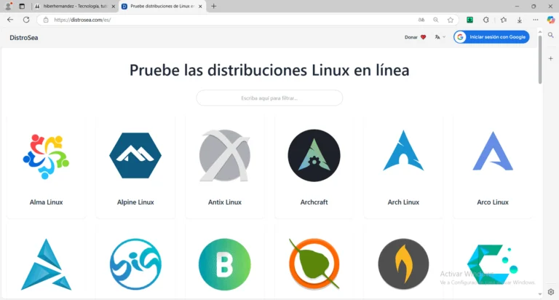The width and height of the screenshot is (559, 300).
Task: Show browser downloads panel
Action: tap(519, 20)
